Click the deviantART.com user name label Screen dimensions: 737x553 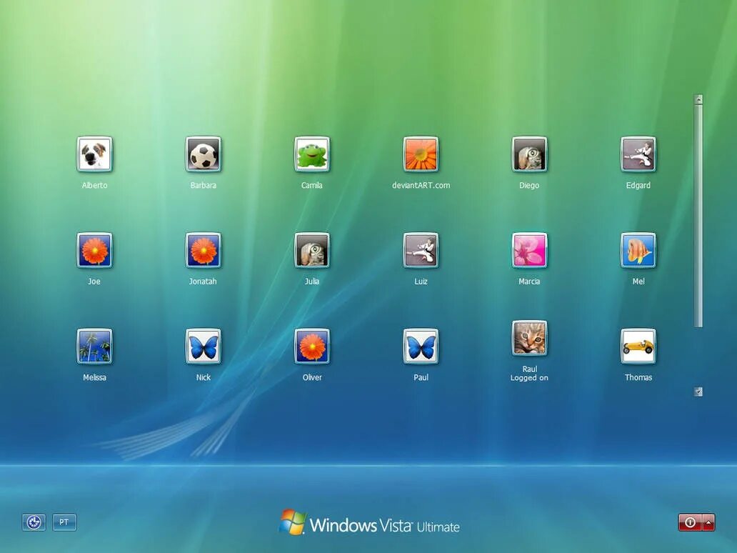point(421,185)
